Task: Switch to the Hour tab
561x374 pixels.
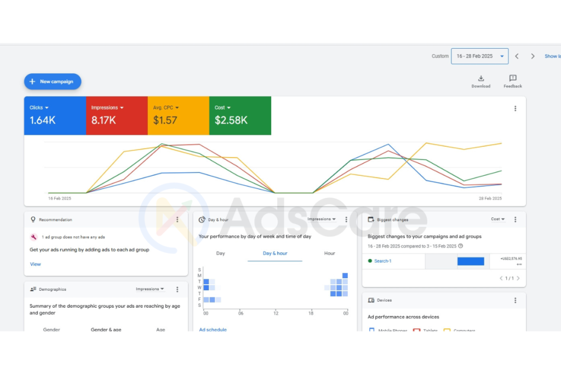Action: tap(329, 253)
